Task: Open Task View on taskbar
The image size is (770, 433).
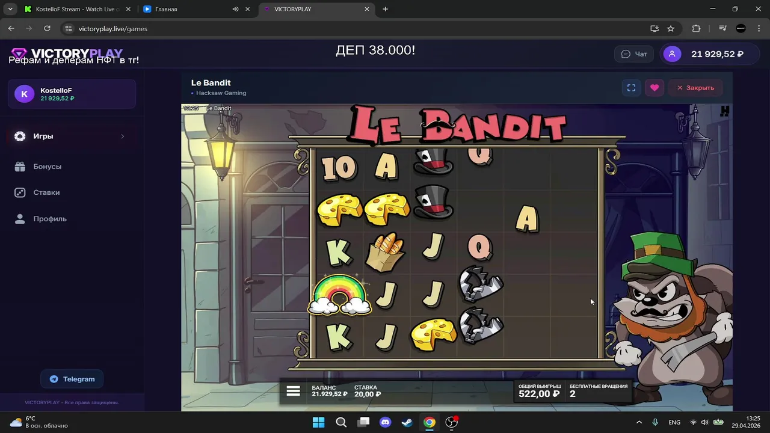Action: click(363, 422)
